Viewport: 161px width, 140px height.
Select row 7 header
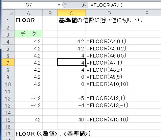coord(8,63)
